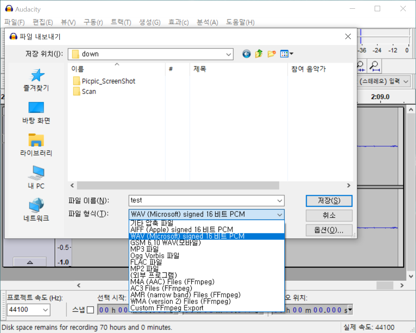Open the 편집(E) menu
The width and height of the screenshot is (416, 333).
click(x=43, y=22)
